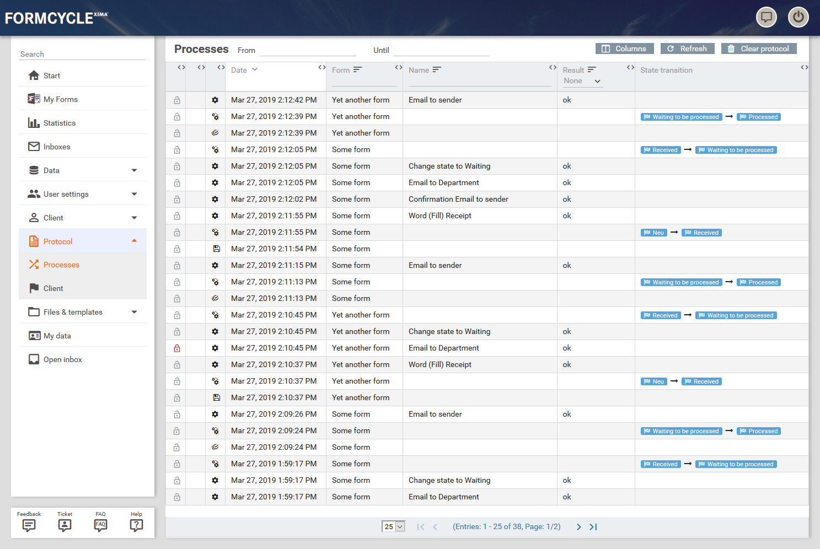Image resolution: width=820 pixels, height=549 pixels.
Task: Open Statistics in the sidebar
Action: 60,123
